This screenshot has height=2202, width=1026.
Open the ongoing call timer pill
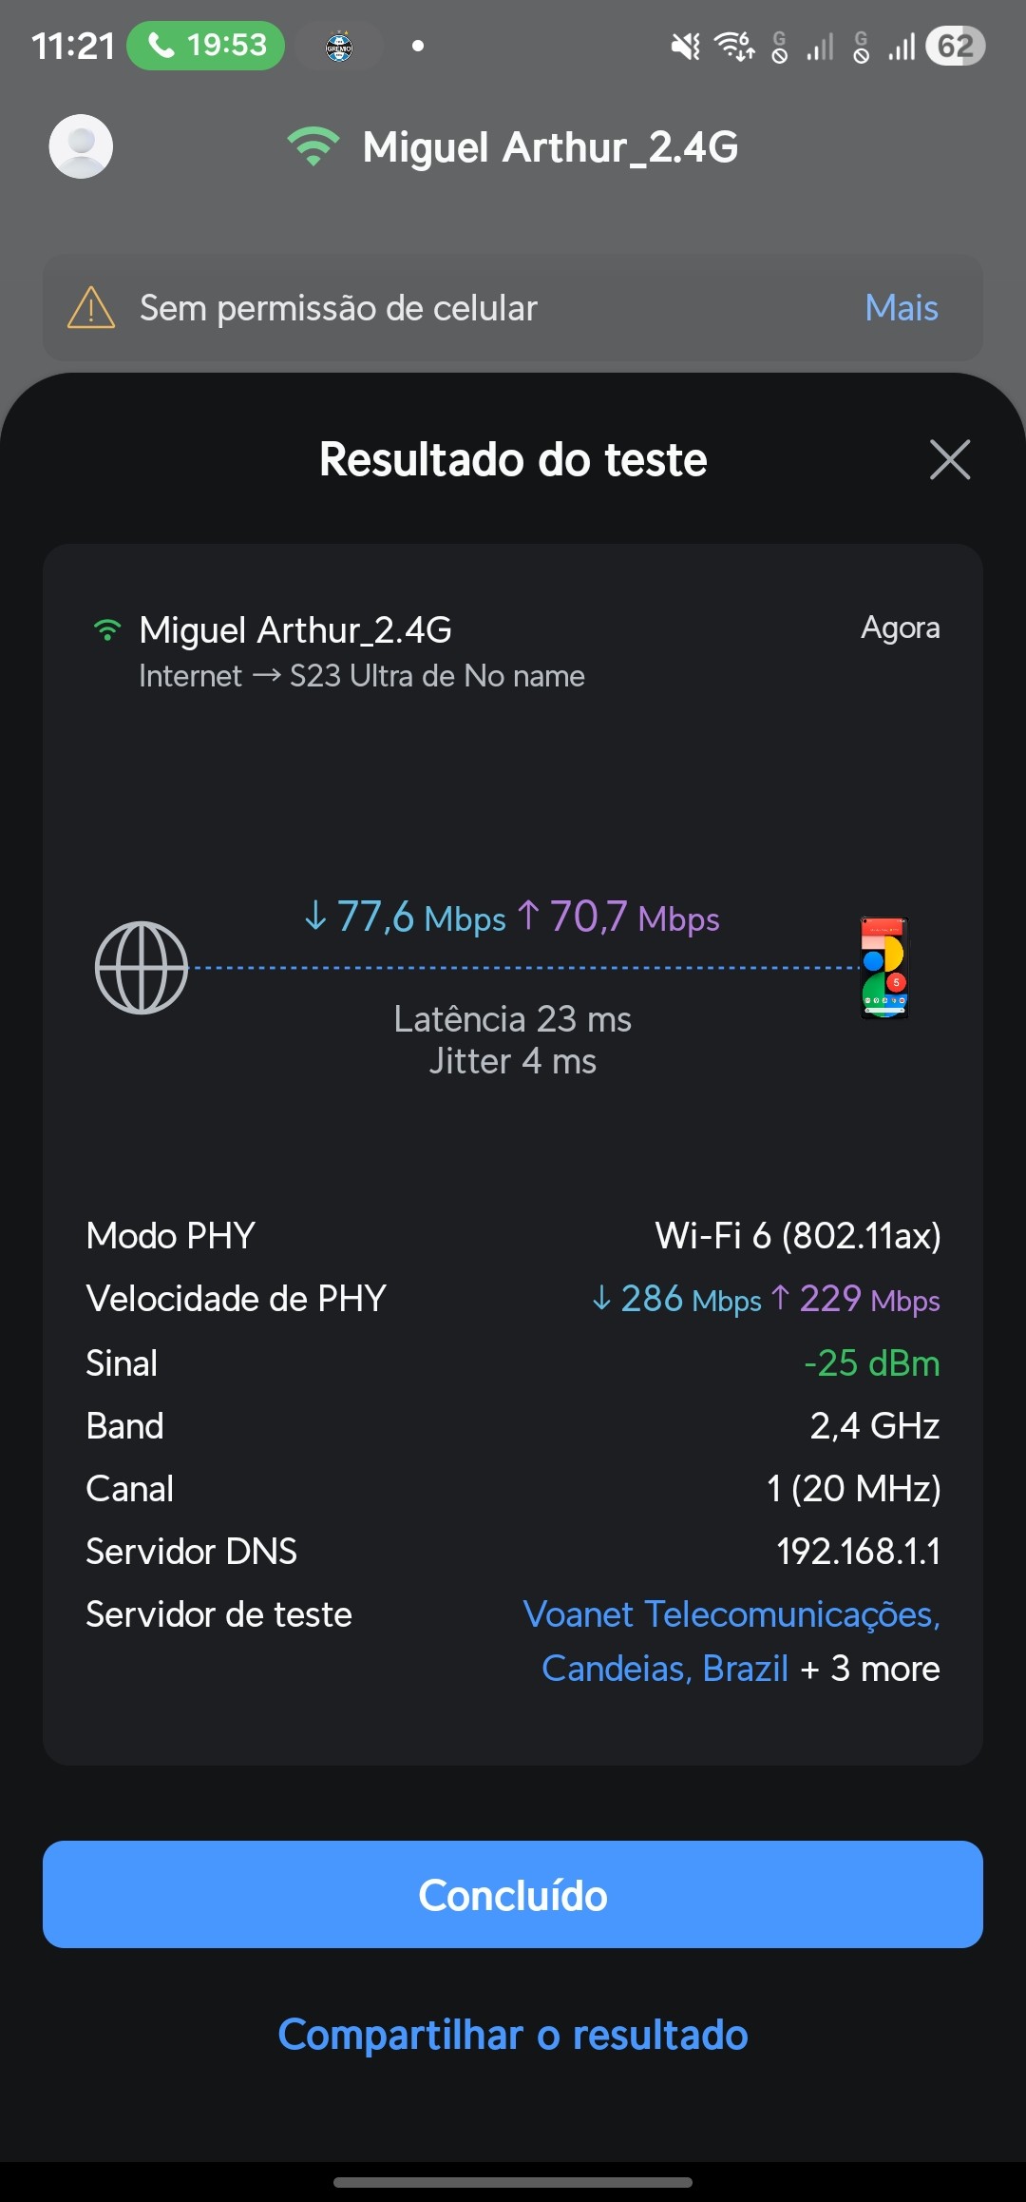tap(205, 46)
